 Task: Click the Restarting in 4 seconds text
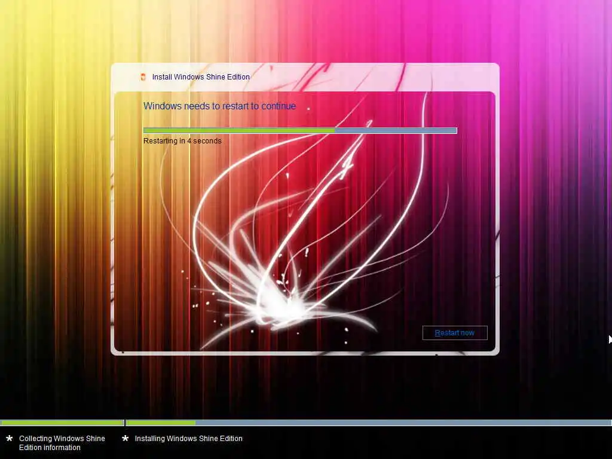182,141
